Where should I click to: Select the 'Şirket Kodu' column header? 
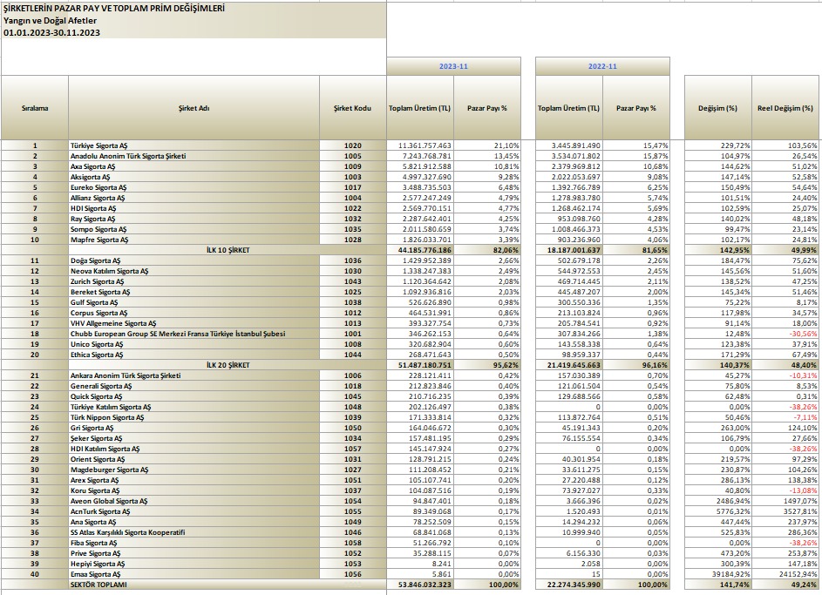pos(353,108)
